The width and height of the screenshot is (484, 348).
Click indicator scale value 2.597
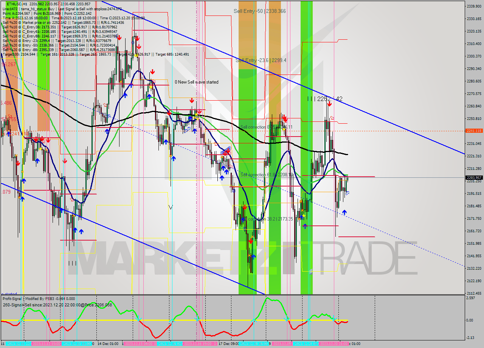point(471,298)
